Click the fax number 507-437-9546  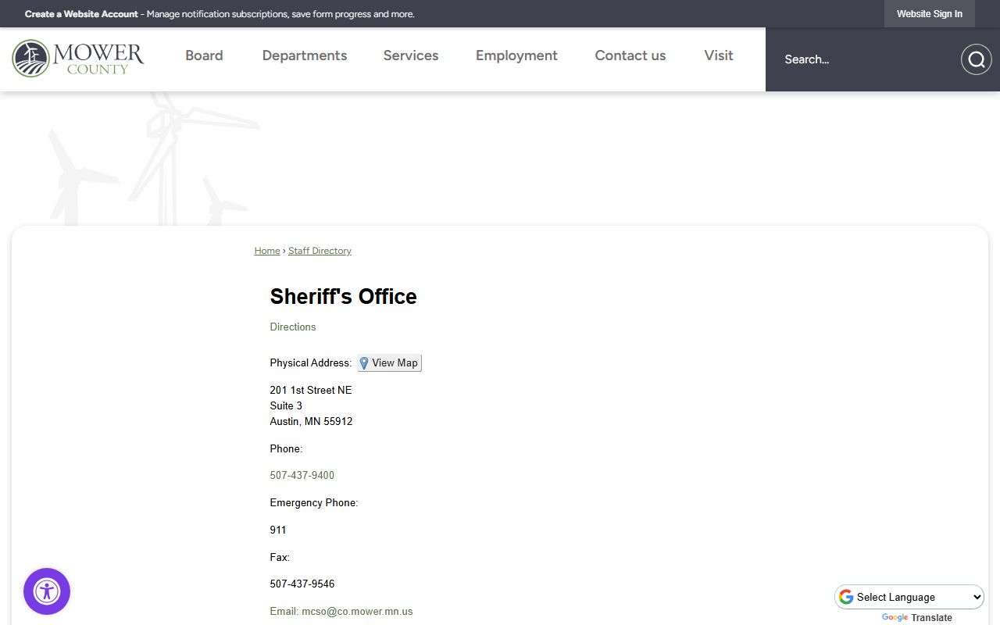[x=302, y=584]
